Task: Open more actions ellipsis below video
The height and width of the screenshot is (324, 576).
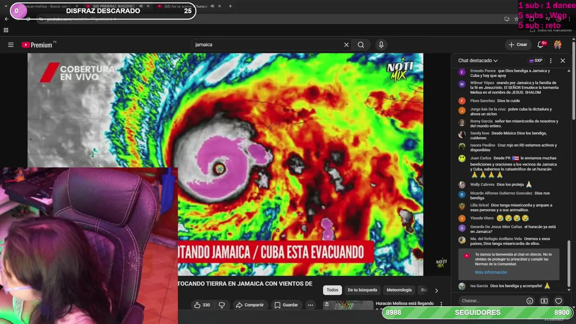Action: (310, 305)
